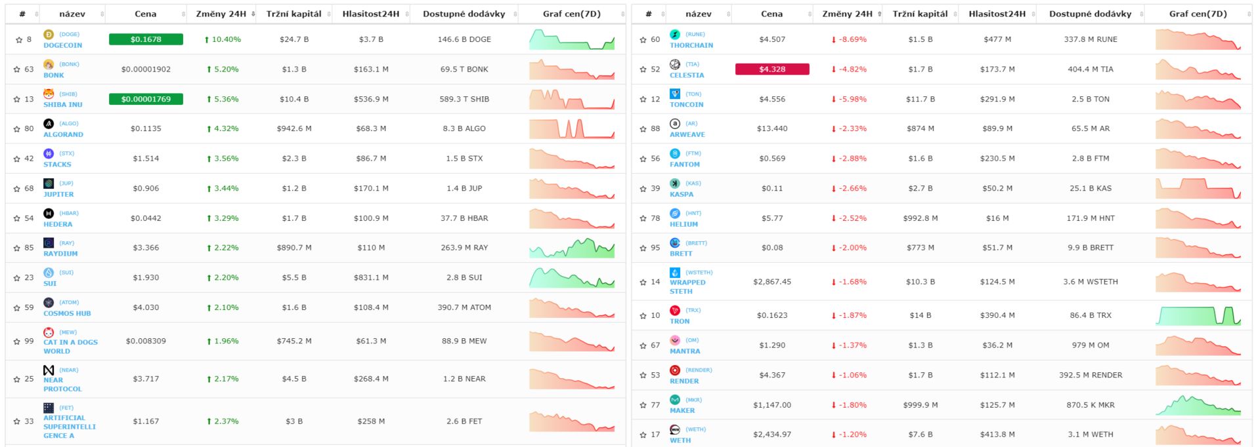
Task: Toggle the favorite star for Shiba Inu
Action: click(x=17, y=99)
